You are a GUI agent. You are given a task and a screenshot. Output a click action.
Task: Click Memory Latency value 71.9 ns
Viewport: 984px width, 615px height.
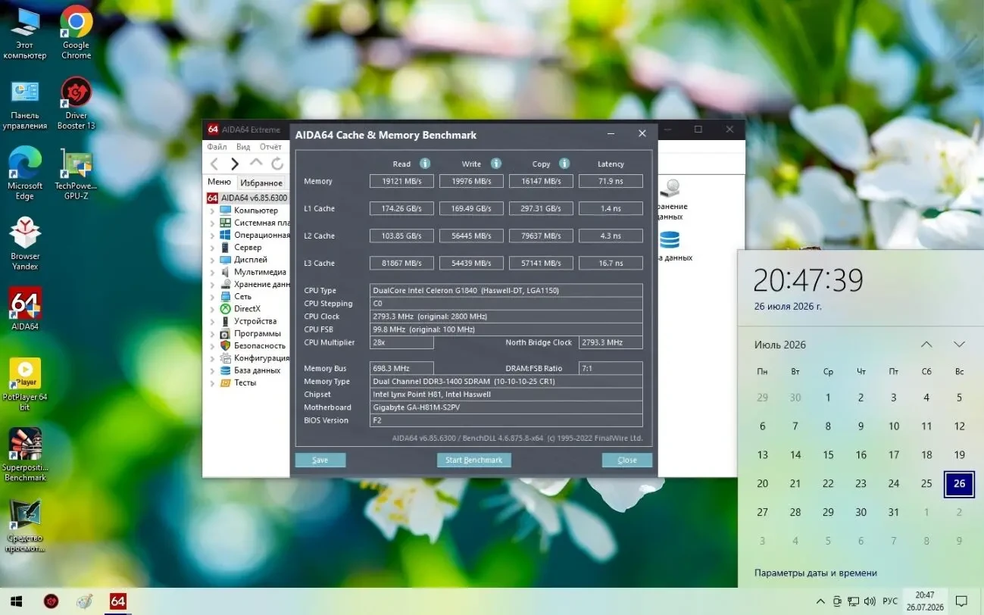611,181
